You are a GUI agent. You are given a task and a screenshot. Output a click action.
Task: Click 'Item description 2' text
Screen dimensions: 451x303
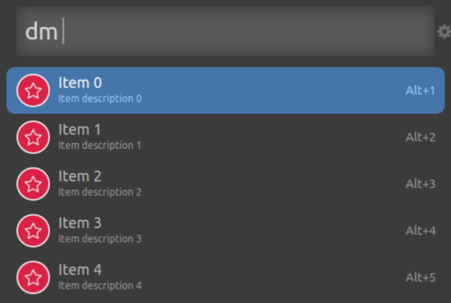point(100,192)
